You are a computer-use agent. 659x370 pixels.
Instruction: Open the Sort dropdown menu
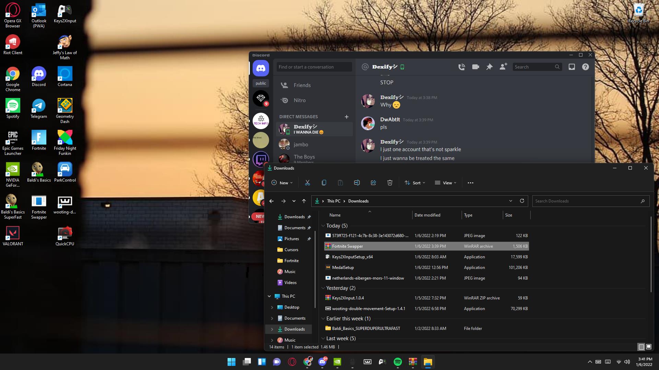tap(415, 183)
